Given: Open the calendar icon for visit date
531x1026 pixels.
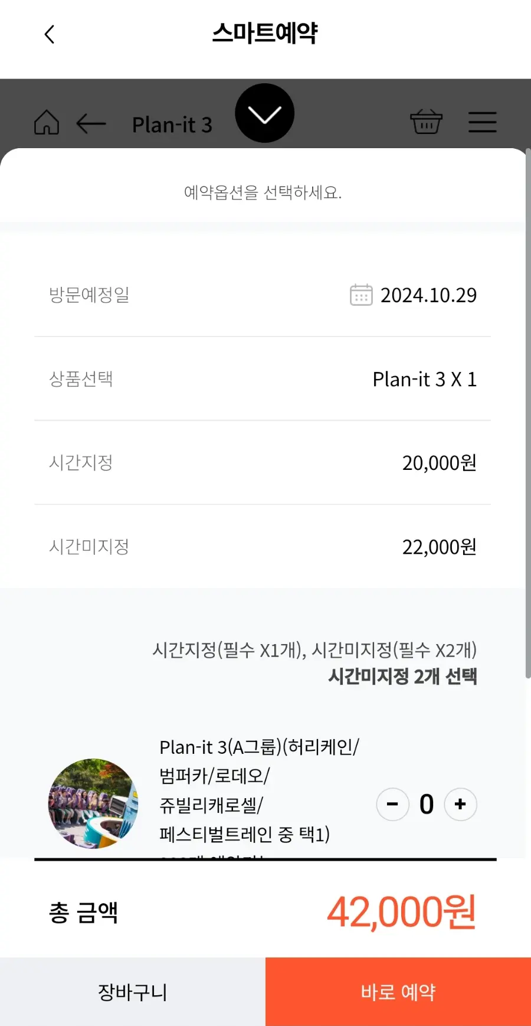Looking at the screenshot, I should (361, 295).
